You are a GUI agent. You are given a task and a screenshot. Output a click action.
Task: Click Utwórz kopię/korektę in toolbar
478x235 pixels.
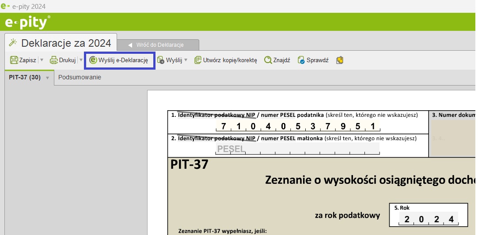(x=226, y=60)
